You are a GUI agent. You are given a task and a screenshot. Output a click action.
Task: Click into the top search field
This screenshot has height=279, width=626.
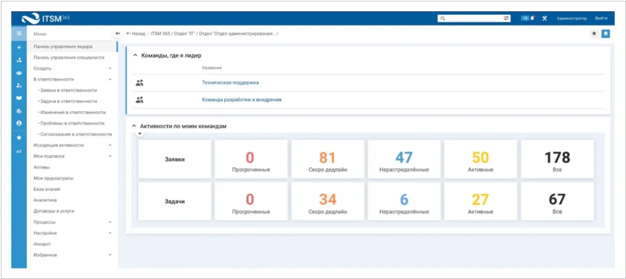tap(474, 19)
